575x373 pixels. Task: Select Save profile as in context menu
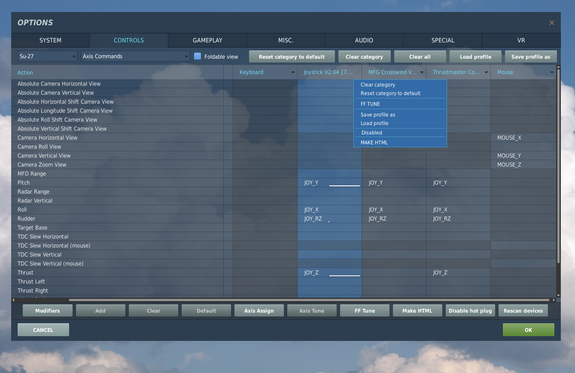pyautogui.click(x=400, y=115)
